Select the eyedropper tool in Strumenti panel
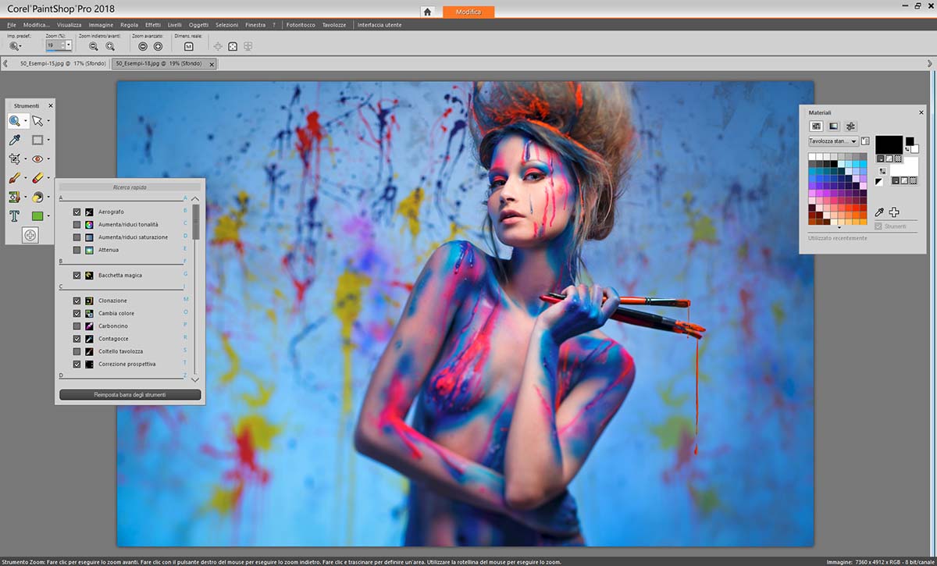The width and height of the screenshot is (937, 566). 14,141
